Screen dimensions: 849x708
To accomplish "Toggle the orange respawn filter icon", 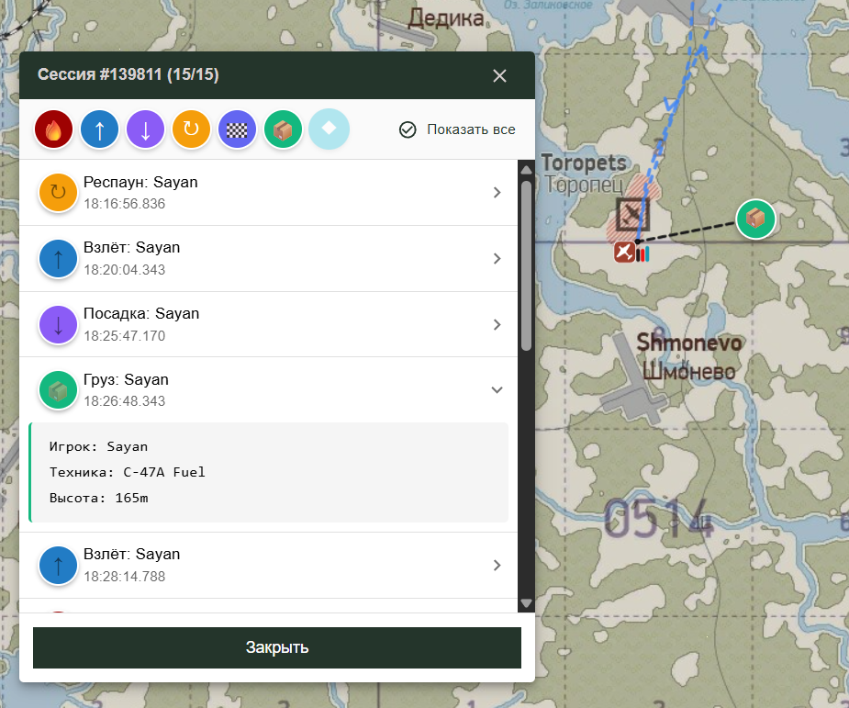I will pos(191,130).
